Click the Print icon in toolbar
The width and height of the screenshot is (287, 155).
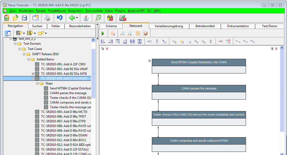[x=47, y=18]
